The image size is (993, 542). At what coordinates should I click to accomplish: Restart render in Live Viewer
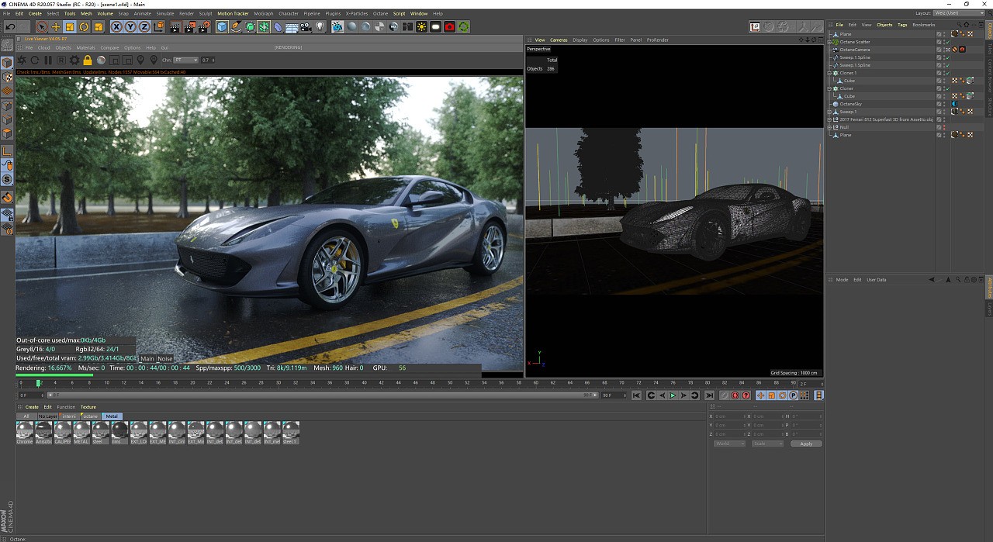[x=35, y=60]
